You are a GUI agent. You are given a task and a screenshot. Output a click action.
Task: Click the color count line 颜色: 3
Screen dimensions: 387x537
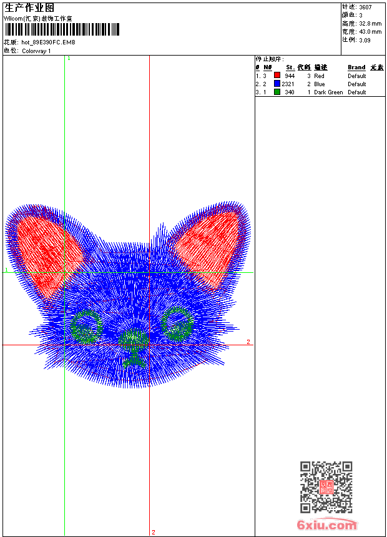(x=352, y=16)
